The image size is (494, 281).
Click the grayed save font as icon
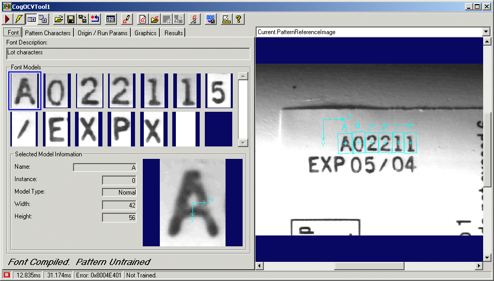[178, 19]
